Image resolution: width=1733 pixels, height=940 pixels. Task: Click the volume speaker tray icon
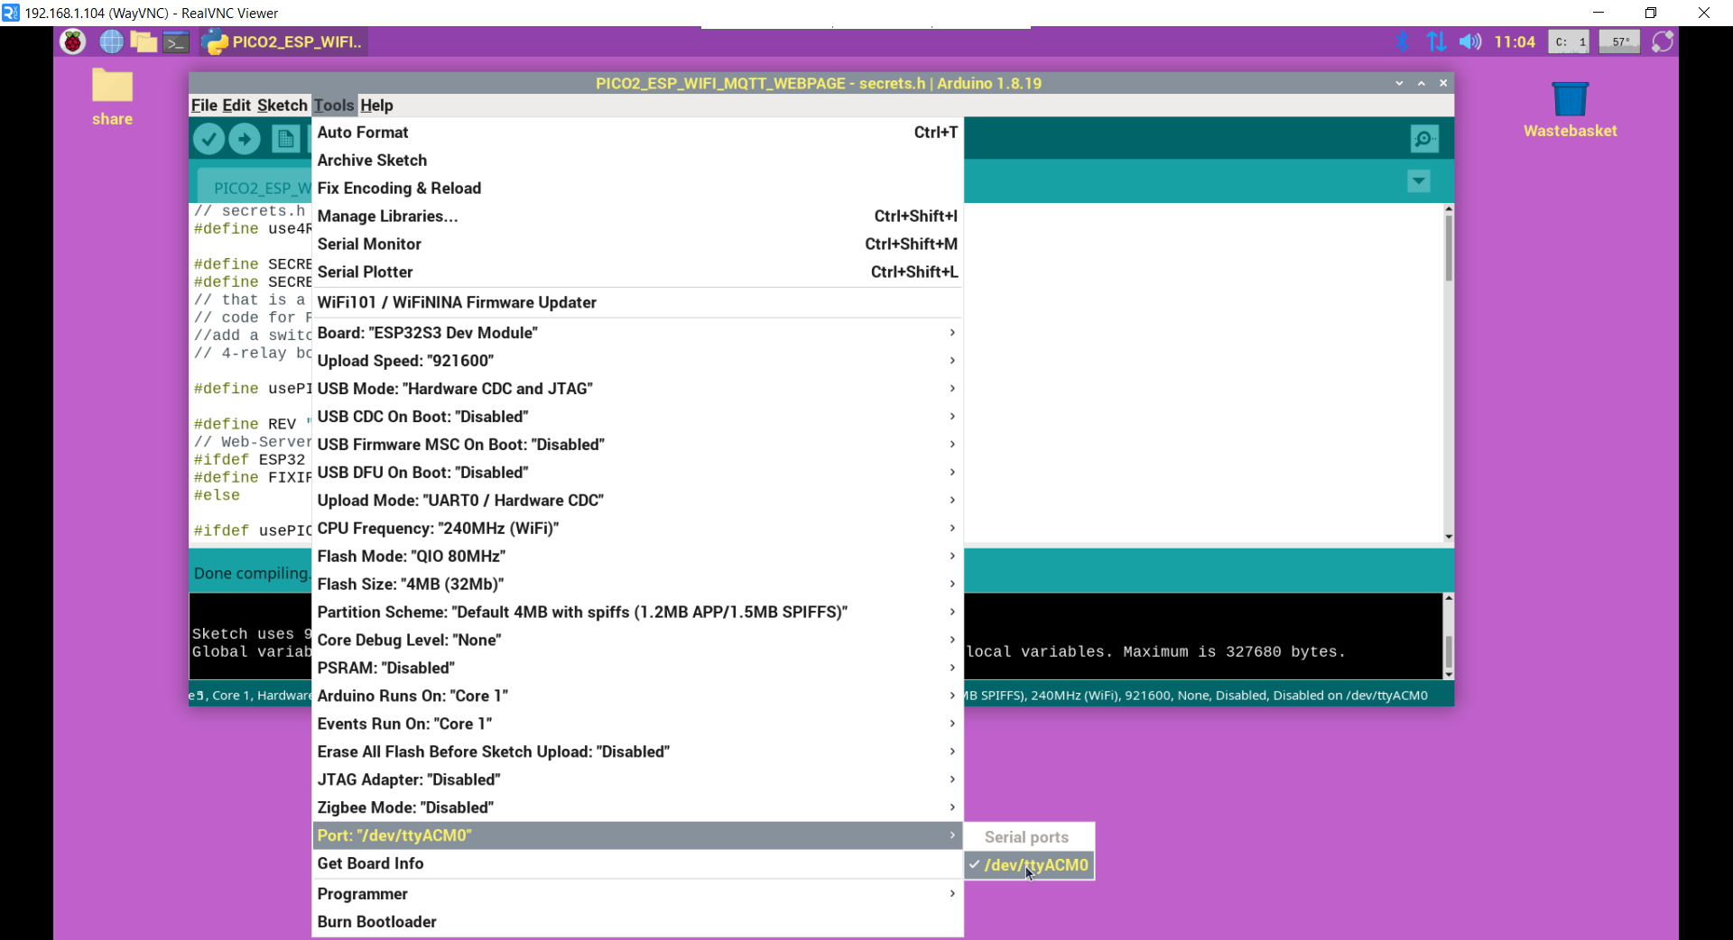(x=1470, y=41)
